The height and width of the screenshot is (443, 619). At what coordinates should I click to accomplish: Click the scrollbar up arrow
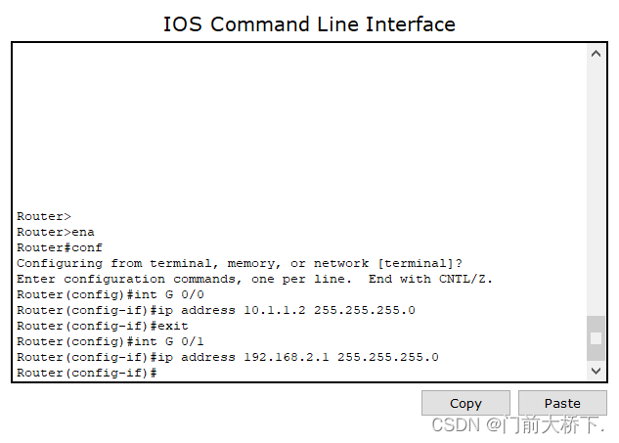coord(596,54)
